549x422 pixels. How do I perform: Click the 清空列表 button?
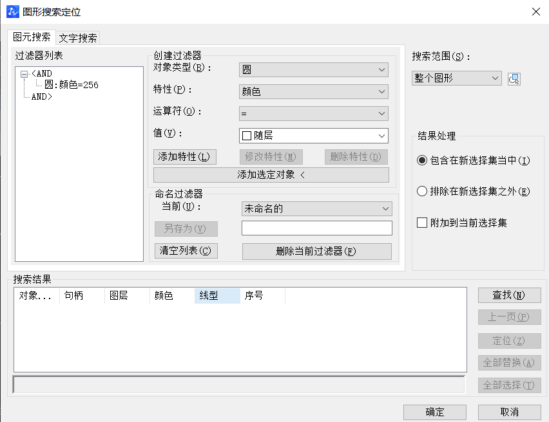click(185, 250)
